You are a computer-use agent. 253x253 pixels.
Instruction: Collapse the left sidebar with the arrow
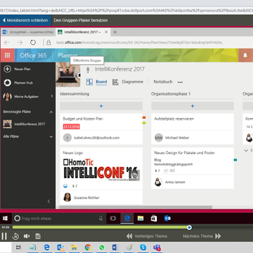[x=49, y=201]
